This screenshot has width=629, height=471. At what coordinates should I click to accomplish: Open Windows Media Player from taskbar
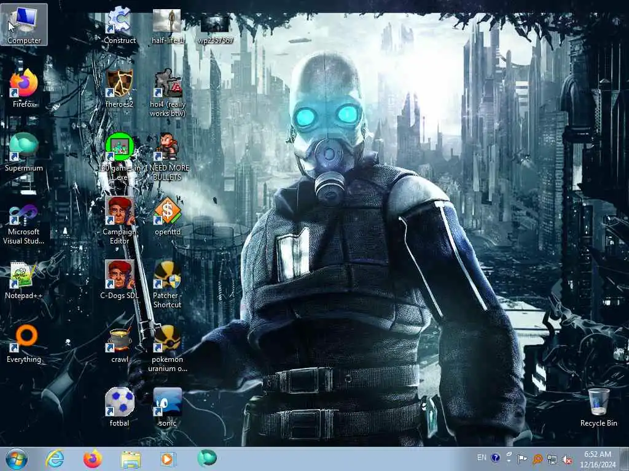168,459
